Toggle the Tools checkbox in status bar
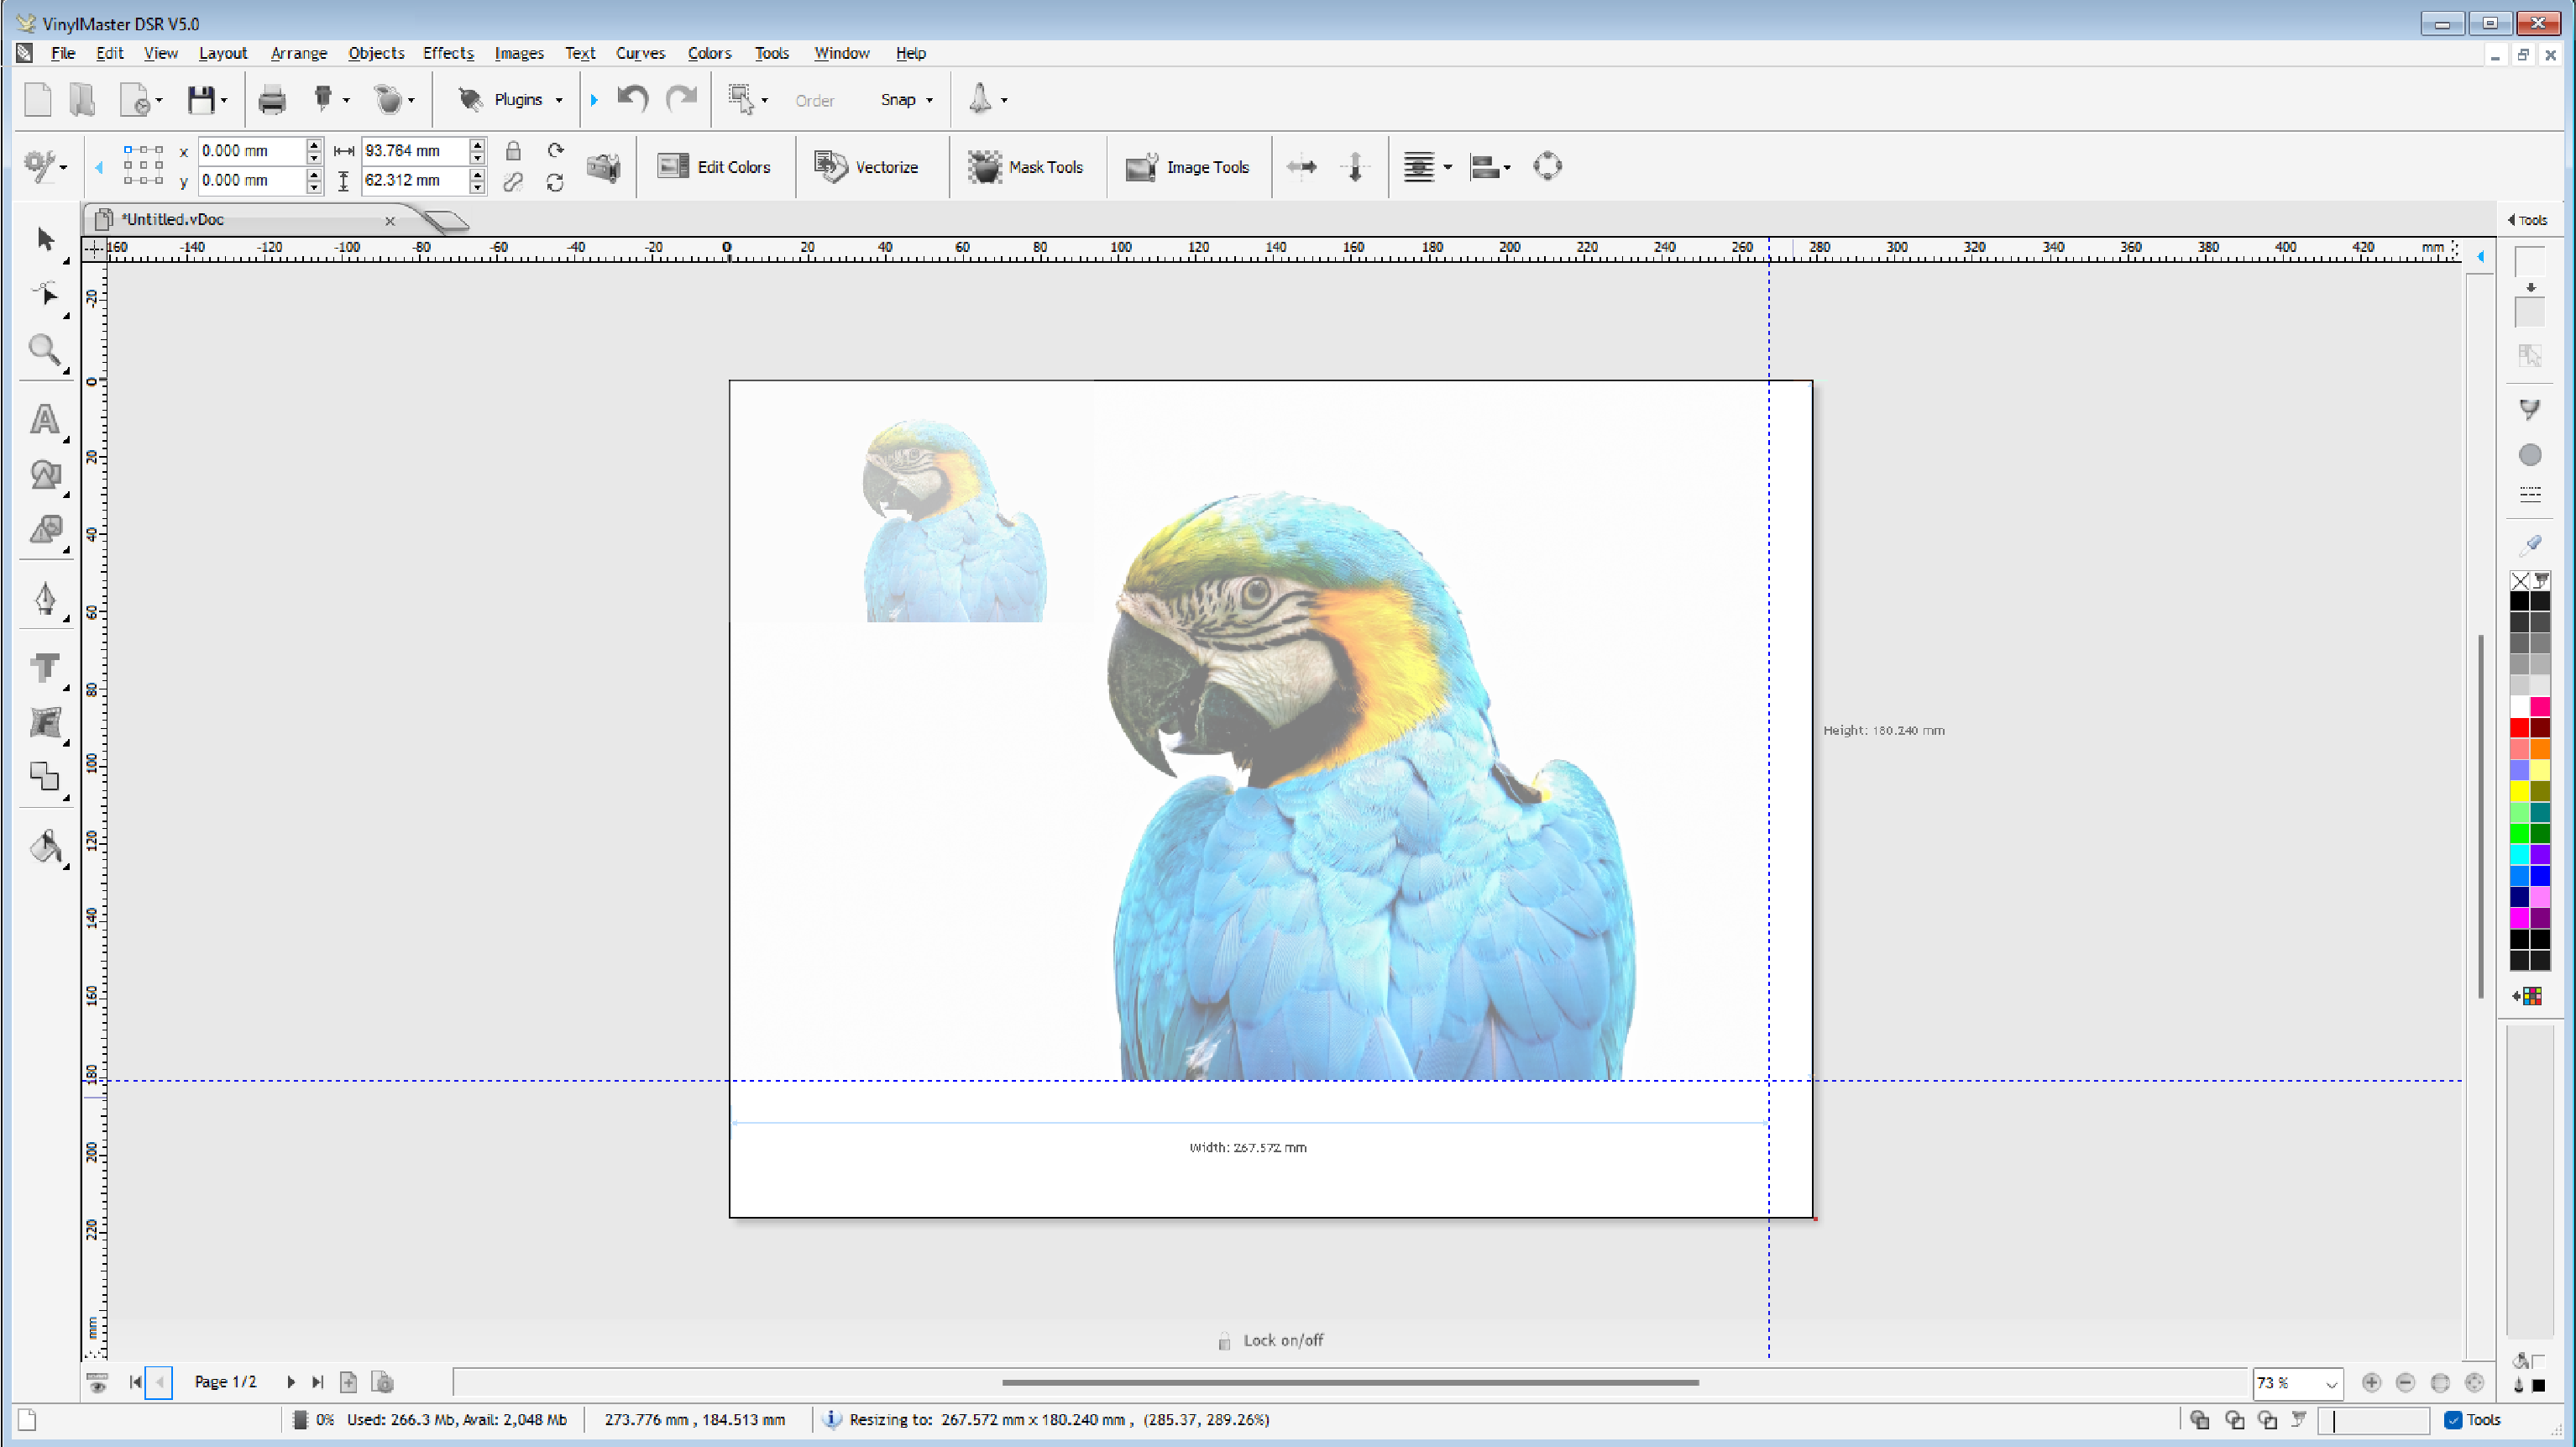Screen dimensions: 2576x1447 coord(2453,1420)
